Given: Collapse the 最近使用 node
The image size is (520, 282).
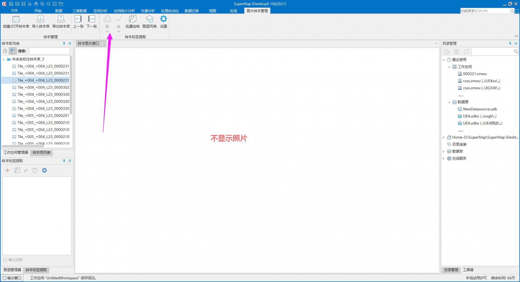Looking at the screenshot, I should click(444, 60).
